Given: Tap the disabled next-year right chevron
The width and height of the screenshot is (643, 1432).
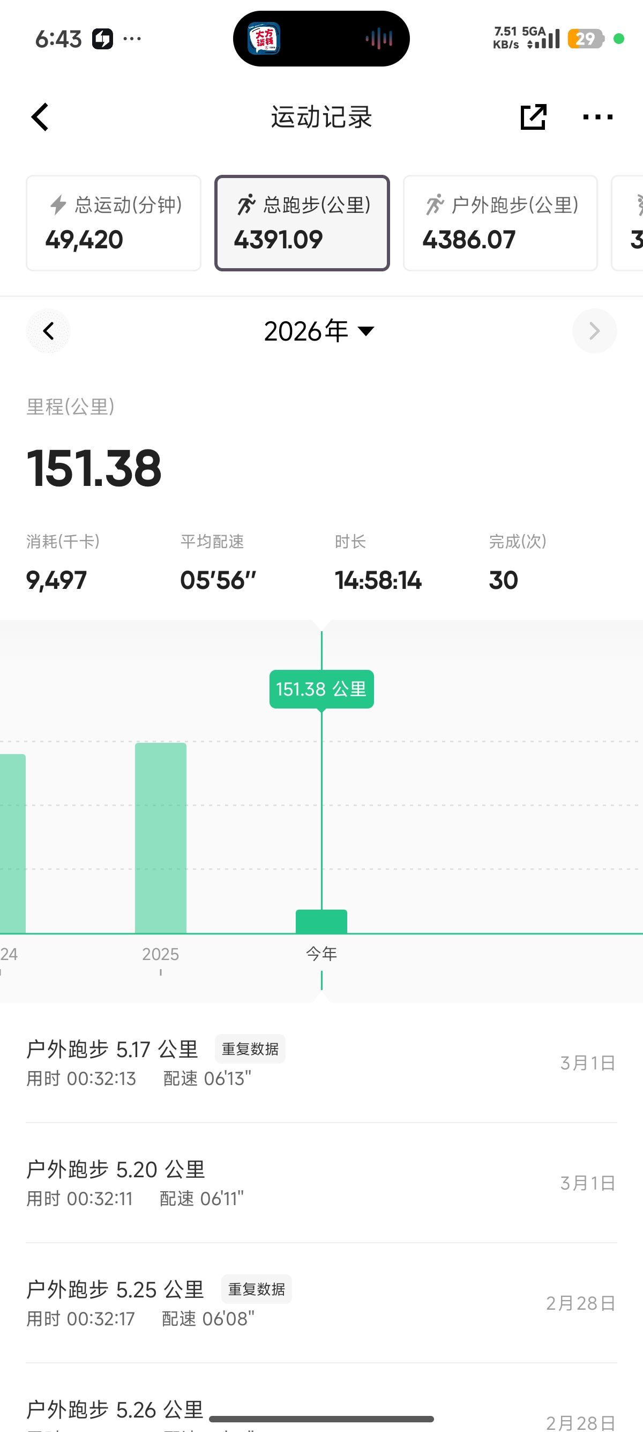Looking at the screenshot, I should click(x=594, y=331).
